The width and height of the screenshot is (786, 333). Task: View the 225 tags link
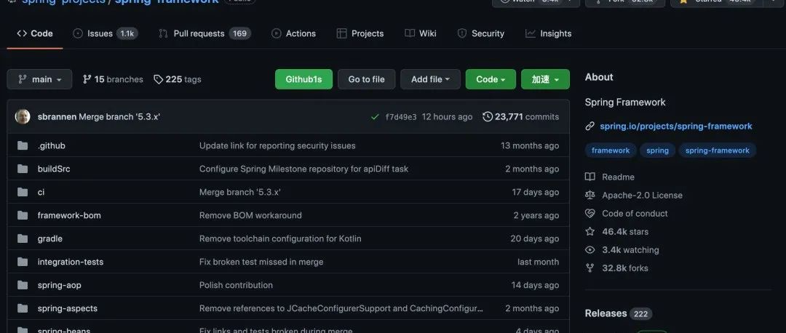point(178,79)
